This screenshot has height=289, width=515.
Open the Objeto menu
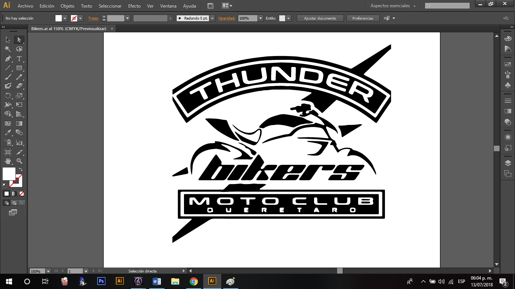point(67,6)
